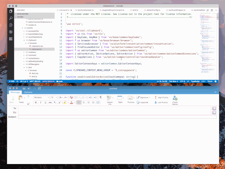Click the feedback smiley in VS Code status bar

coord(215,81)
